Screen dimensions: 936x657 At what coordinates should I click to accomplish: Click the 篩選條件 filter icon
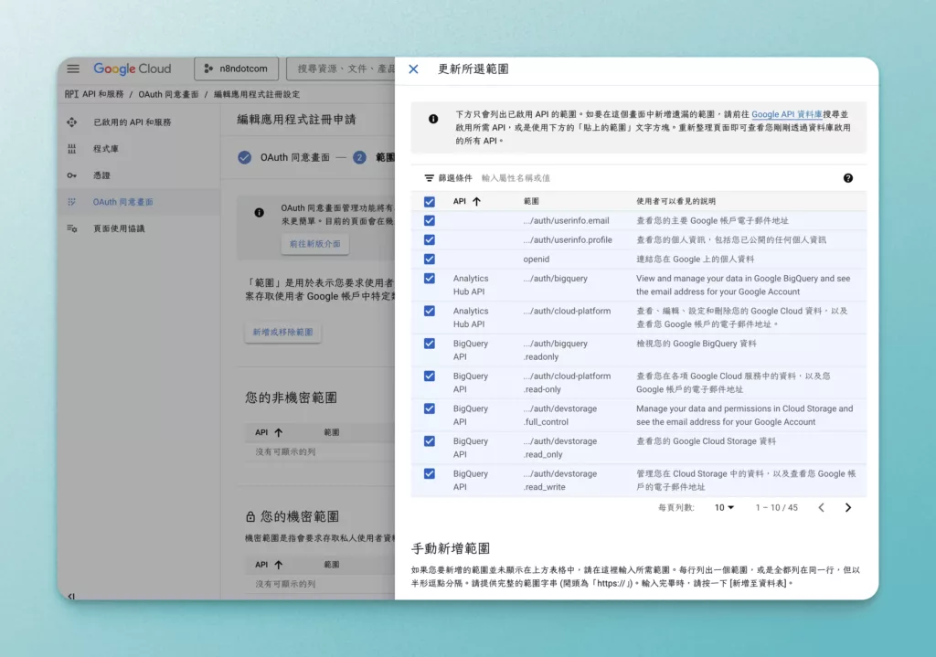[x=429, y=178]
